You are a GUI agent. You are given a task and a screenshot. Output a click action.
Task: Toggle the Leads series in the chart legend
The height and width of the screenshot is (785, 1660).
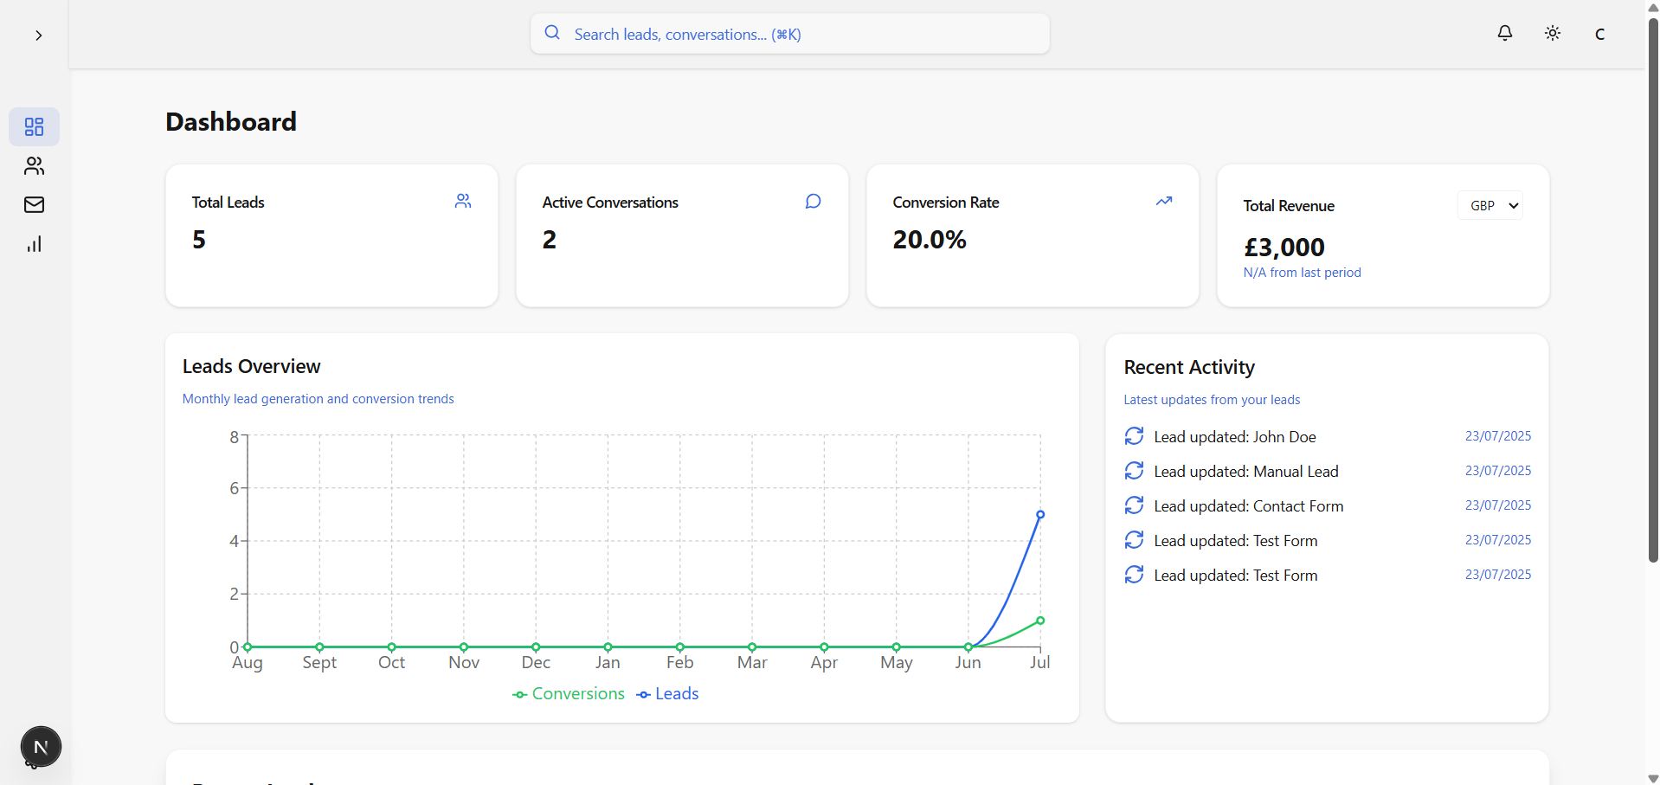pyautogui.click(x=666, y=693)
